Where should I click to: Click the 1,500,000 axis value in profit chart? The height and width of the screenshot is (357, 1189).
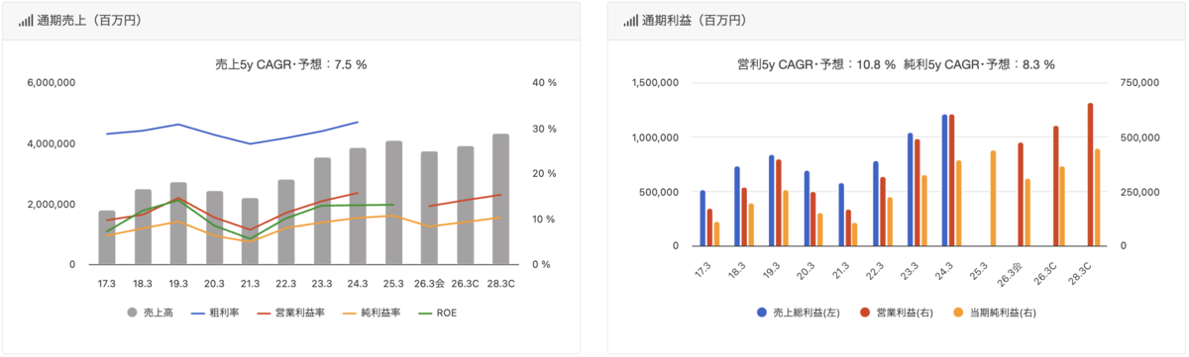[654, 83]
